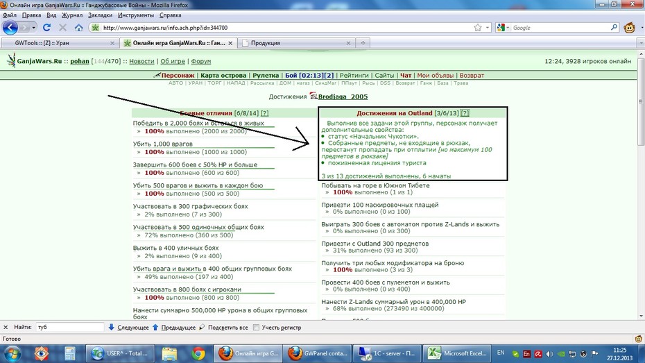Close the Продукция tab

348,43
